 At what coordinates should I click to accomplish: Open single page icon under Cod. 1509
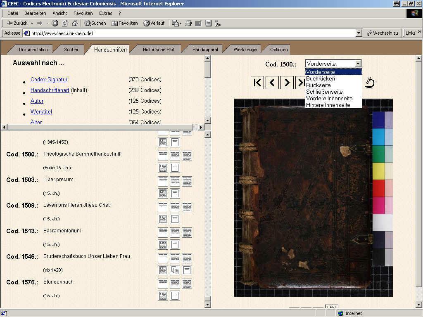pos(175,219)
